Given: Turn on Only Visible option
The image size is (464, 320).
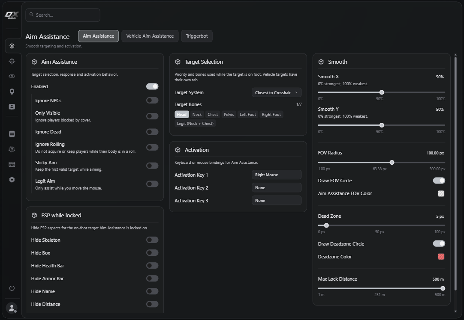Looking at the screenshot, I should [152, 116].
